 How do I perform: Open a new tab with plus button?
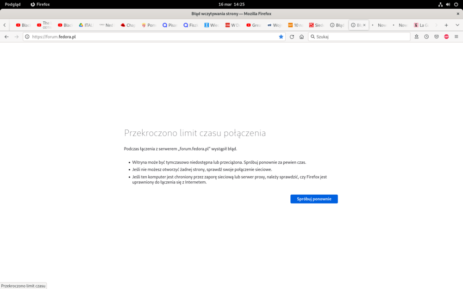(446, 25)
